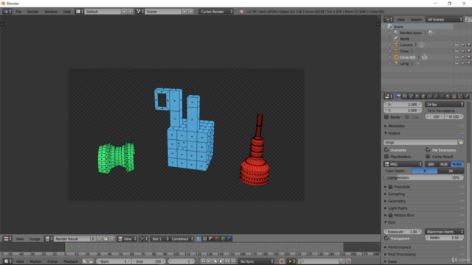The image size is (472, 265).
Task: Jump to the first frame
Action: click(x=203, y=261)
